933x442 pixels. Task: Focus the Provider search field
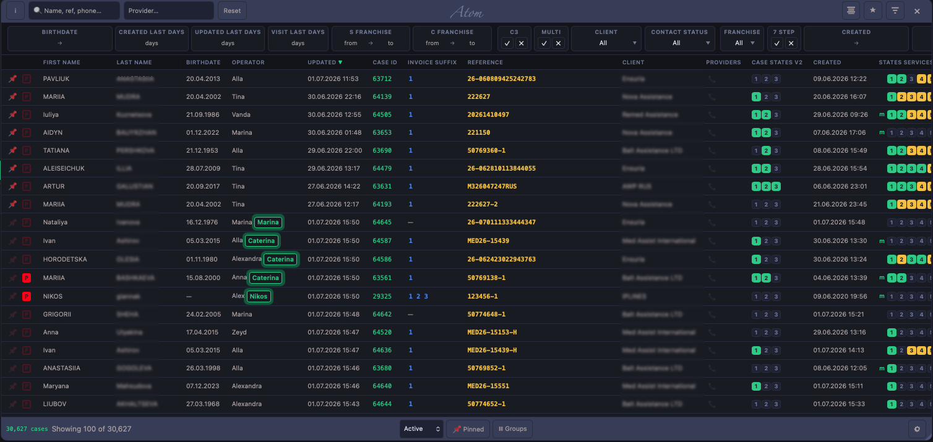[169, 11]
